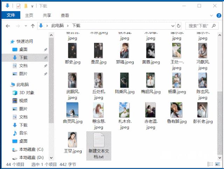The width and height of the screenshot is (224, 169).
Task: Refresh the 下载 folder view
Action: (x=178, y=26)
